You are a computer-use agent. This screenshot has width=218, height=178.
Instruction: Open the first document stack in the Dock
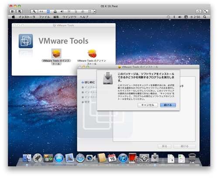pyautogui.click(x=171, y=158)
